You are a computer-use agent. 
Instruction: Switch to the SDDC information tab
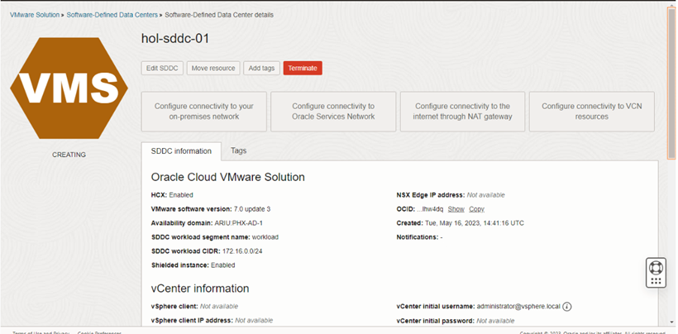pyautogui.click(x=181, y=151)
